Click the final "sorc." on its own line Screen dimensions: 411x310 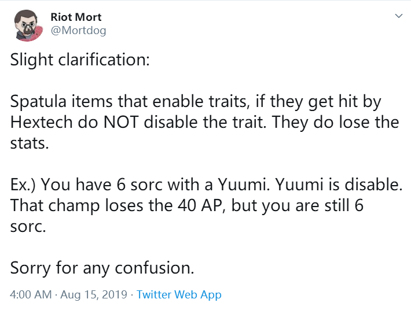28,226
